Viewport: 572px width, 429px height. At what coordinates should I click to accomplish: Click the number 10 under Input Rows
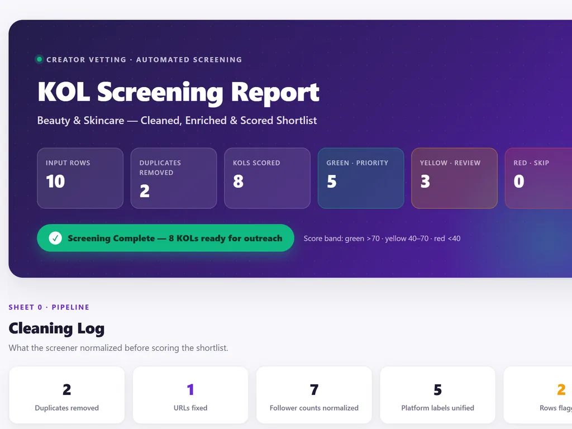pos(55,182)
